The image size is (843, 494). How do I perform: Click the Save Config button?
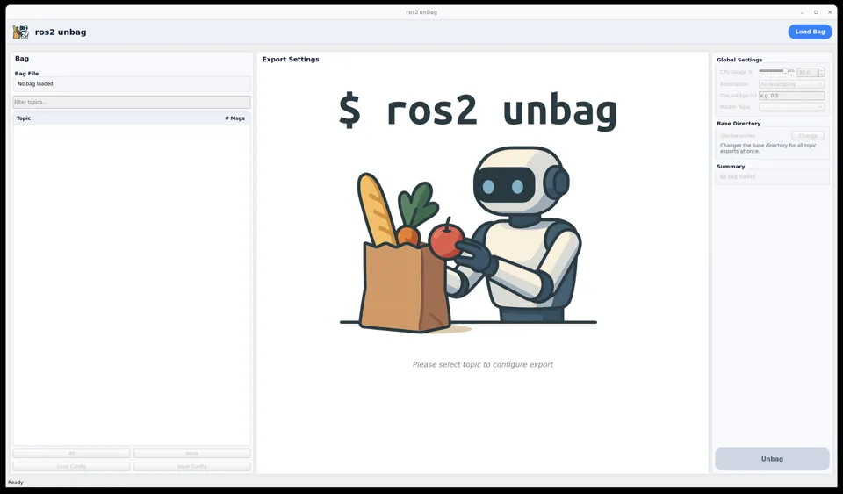tap(192, 466)
